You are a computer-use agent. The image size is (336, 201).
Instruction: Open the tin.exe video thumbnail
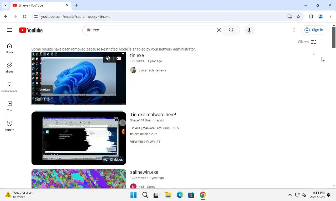tap(79, 79)
